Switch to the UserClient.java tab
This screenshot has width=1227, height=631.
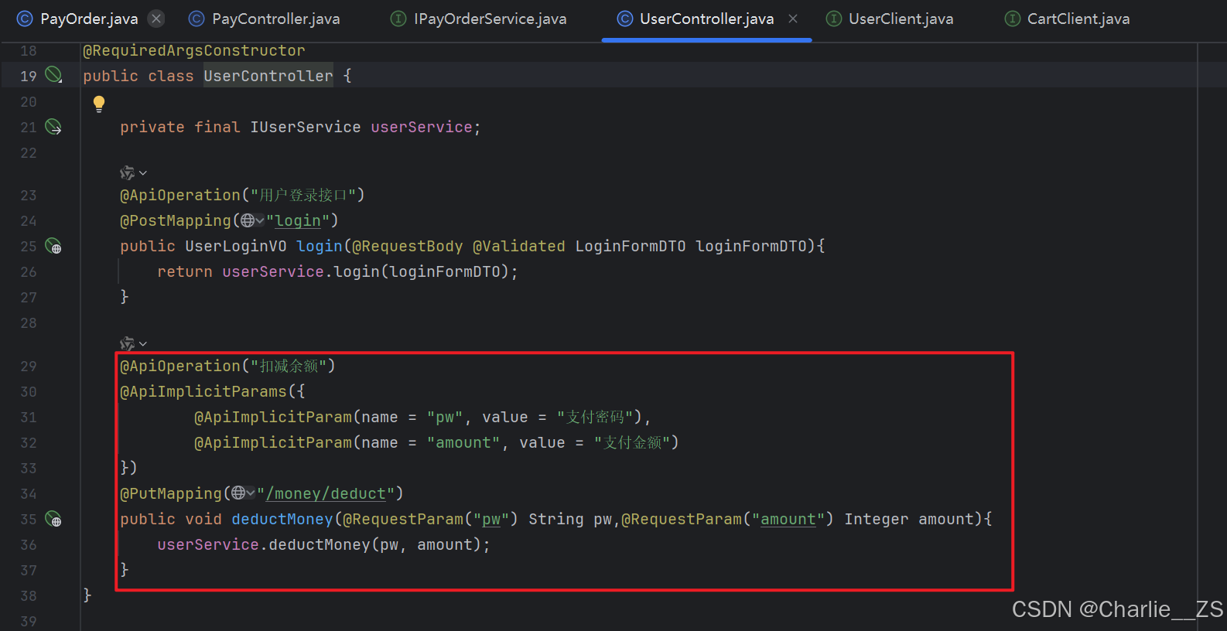[x=901, y=19]
